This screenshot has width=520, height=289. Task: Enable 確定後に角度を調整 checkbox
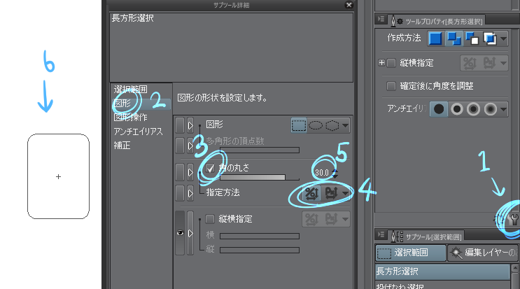391,86
